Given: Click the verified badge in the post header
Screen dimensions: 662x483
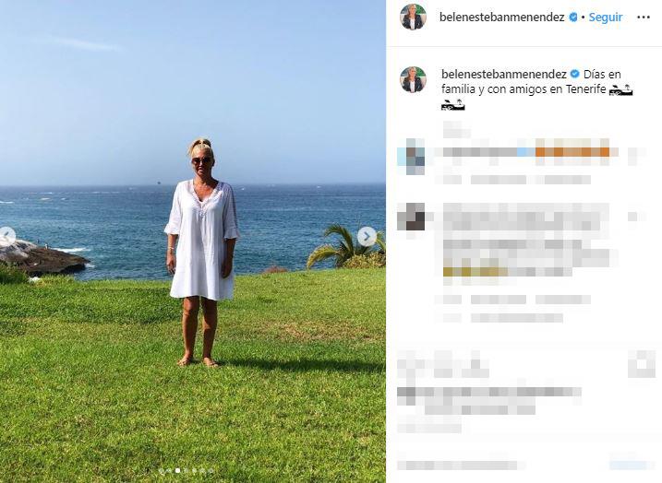Looking at the screenshot, I should 573,17.
